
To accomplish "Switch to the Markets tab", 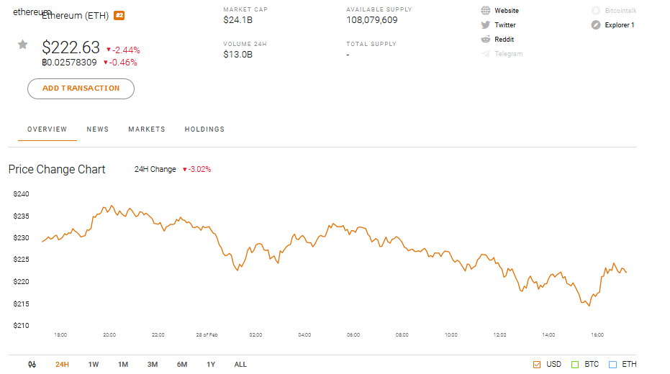I will [147, 129].
